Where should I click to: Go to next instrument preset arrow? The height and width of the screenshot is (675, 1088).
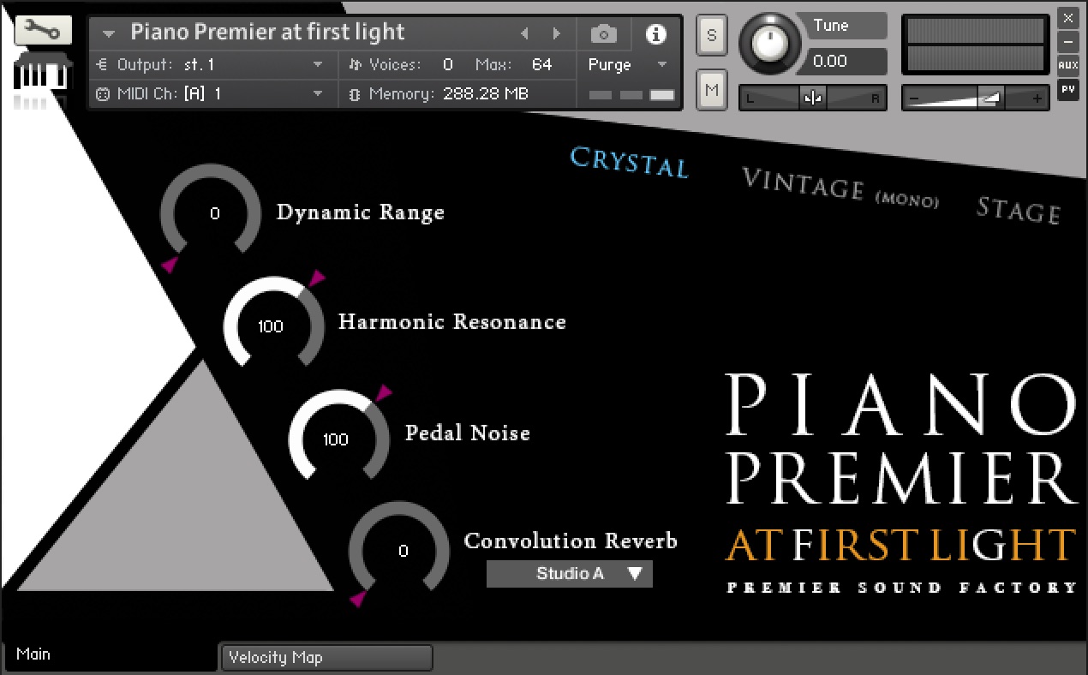point(557,34)
